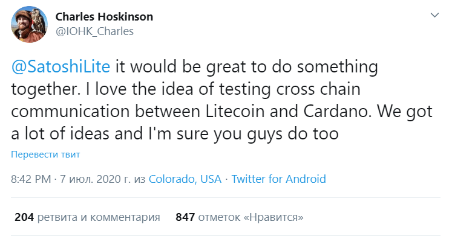Click the word Cardano in the tweet
The image size is (452, 239).
point(337,111)
